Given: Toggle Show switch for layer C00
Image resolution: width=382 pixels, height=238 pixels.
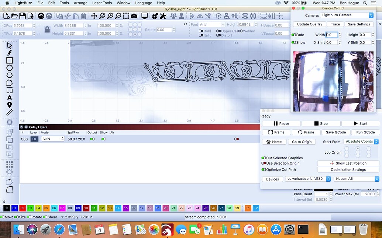Looking at the screenshot, I should (104, 139).
